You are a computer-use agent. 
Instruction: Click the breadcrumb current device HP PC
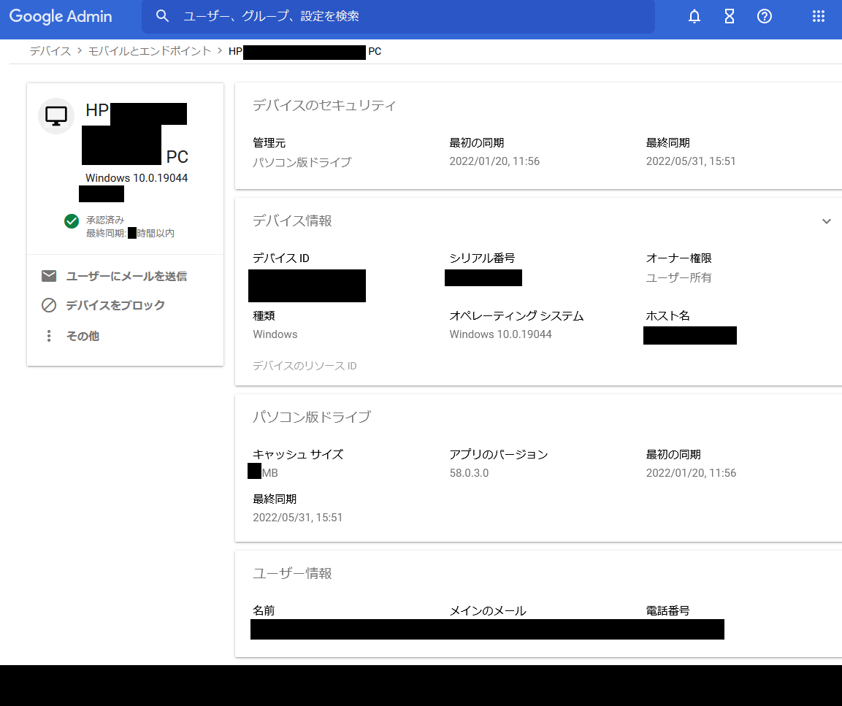click(305, 52)
